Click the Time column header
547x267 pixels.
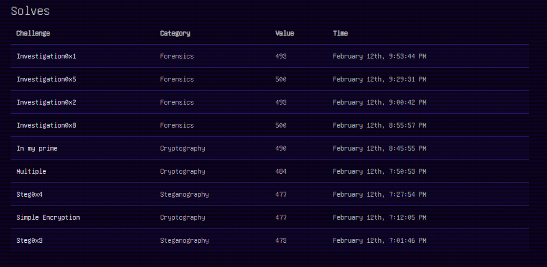point(340,34)
